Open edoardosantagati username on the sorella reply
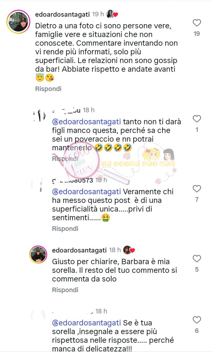212x355 pixels. click(79, 250)
